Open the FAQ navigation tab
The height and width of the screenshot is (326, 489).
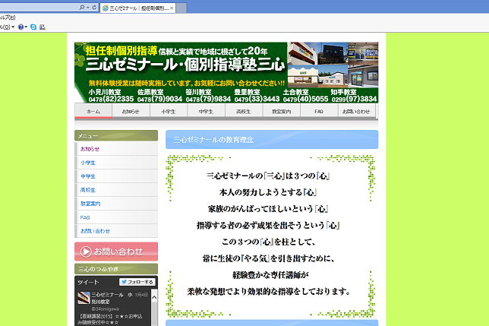pyautogui.click(x=319, y=112)
